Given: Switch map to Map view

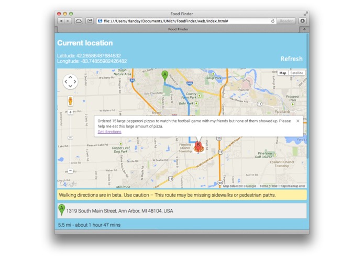Looking at the screenshot, I should pyautogui.click(x=282, y=73).
